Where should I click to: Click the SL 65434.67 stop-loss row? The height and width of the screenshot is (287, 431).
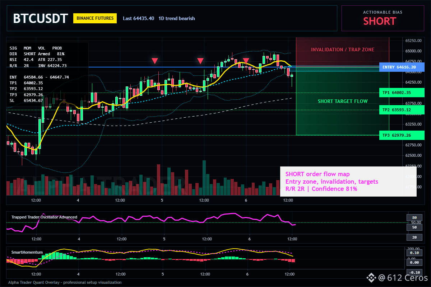click(x=26, y=100)
